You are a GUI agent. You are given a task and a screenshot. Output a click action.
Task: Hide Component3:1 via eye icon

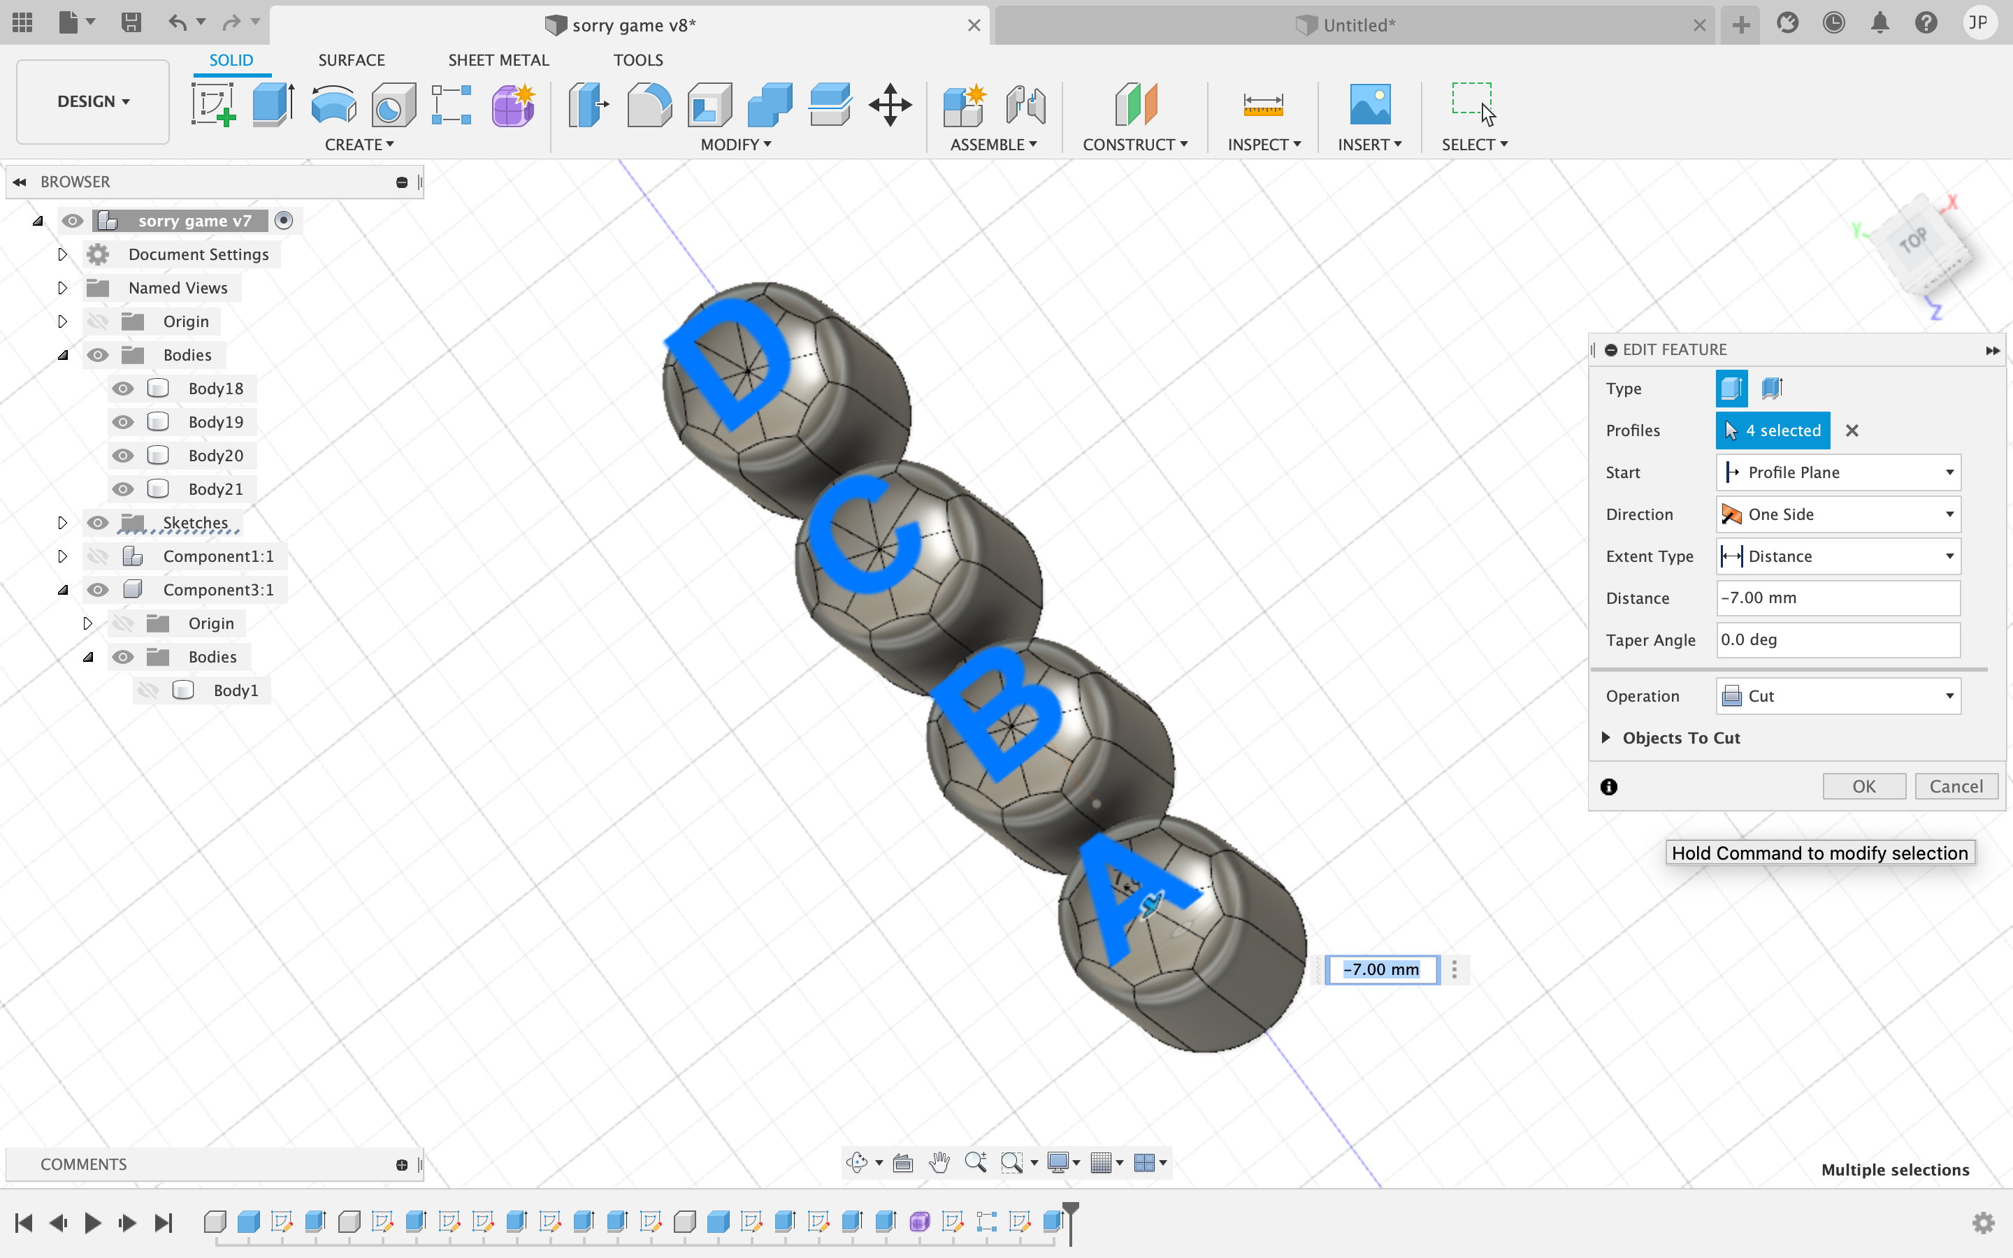(x=97, y=590)
